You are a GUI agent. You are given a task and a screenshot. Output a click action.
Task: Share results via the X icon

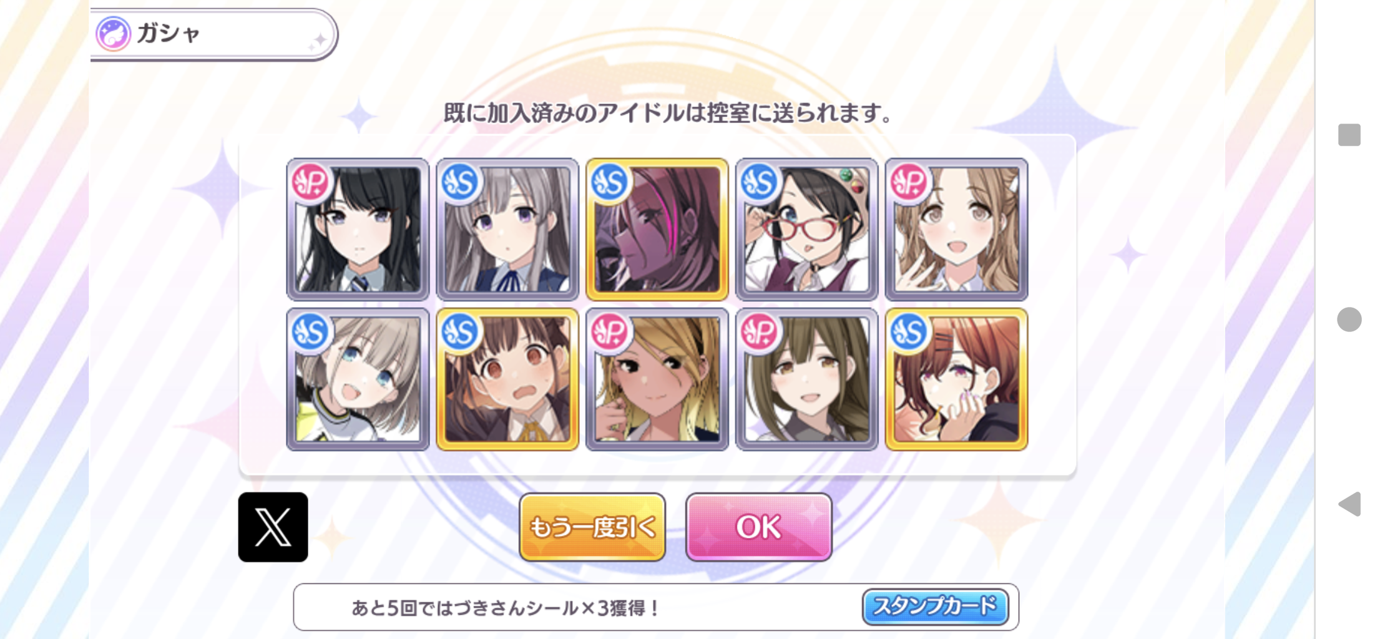(x=273, y=527)
